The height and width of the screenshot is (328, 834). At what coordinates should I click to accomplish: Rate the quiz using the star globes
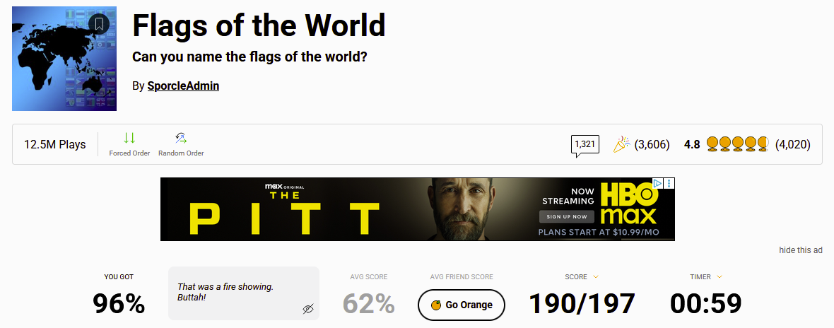[x=737, y=144]
